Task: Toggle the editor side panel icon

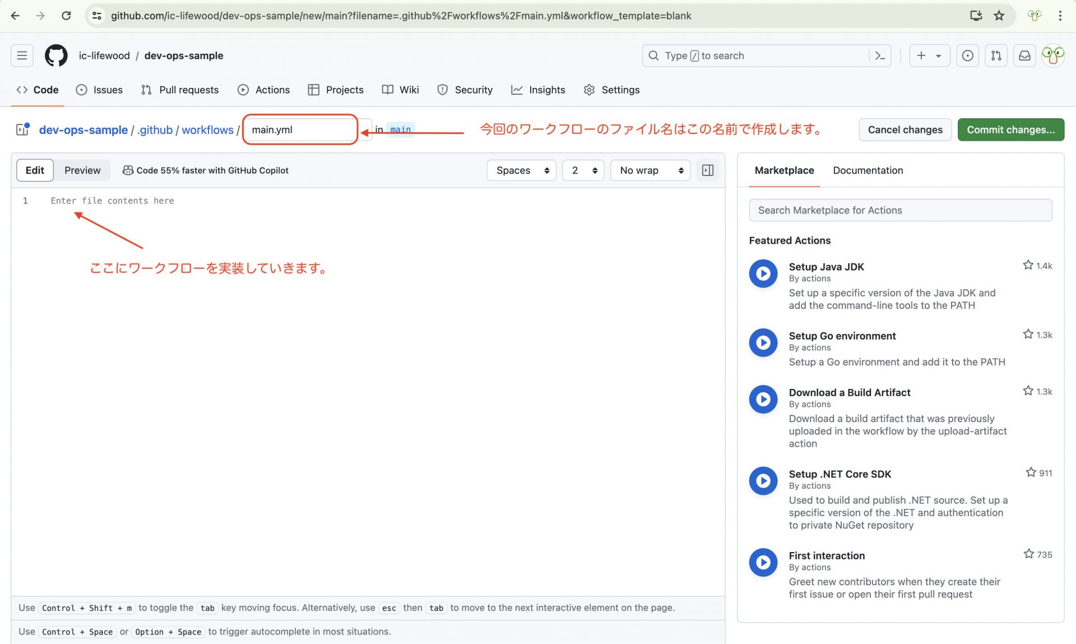Action: pos(708,170)
